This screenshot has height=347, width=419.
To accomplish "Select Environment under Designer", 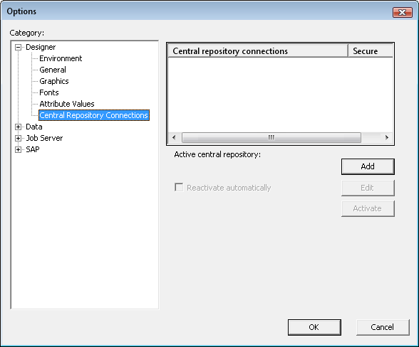I will [x=61, y=58].
